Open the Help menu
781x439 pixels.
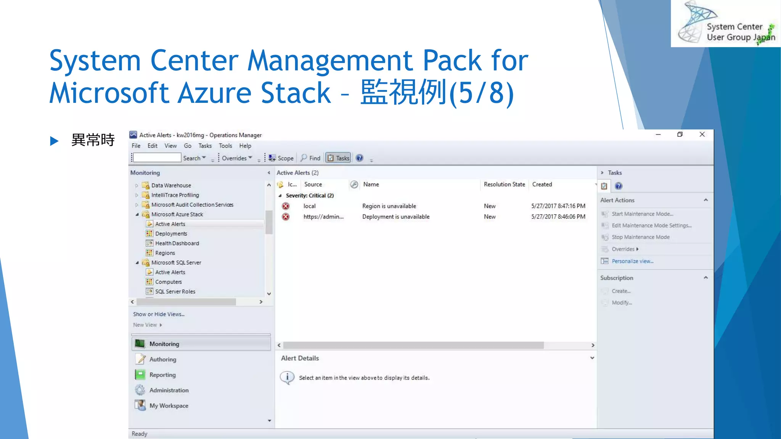click(x=245, y=146)
